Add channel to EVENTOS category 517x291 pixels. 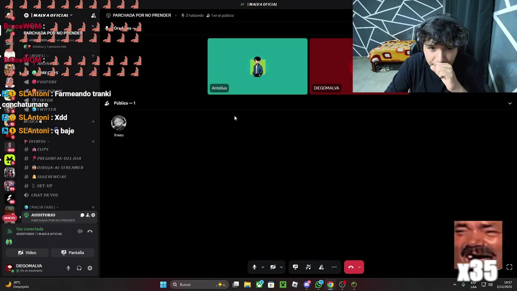point(93,141)
